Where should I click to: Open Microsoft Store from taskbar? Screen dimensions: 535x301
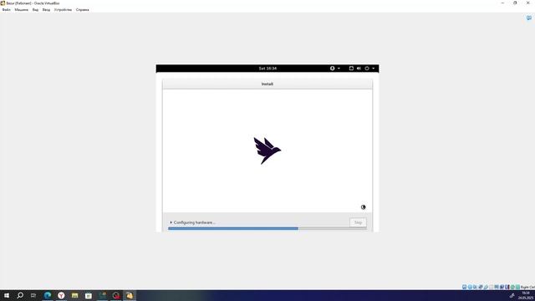(89, 295)
